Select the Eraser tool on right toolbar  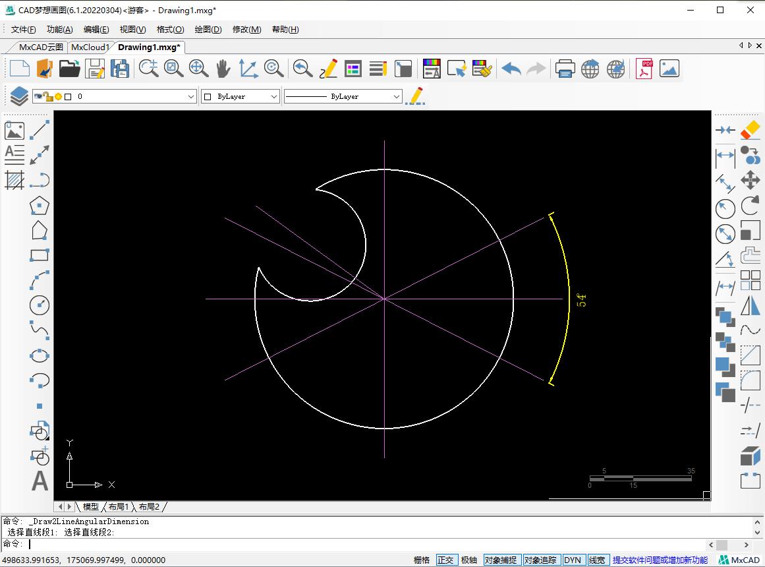tap(750, 131)
